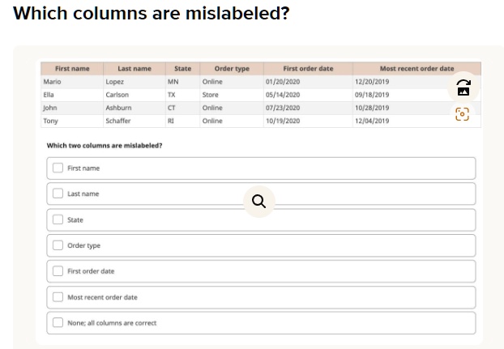Click the MN state cell
The image size is (504, 349).
pyautogui.click(x=182, y=82)
